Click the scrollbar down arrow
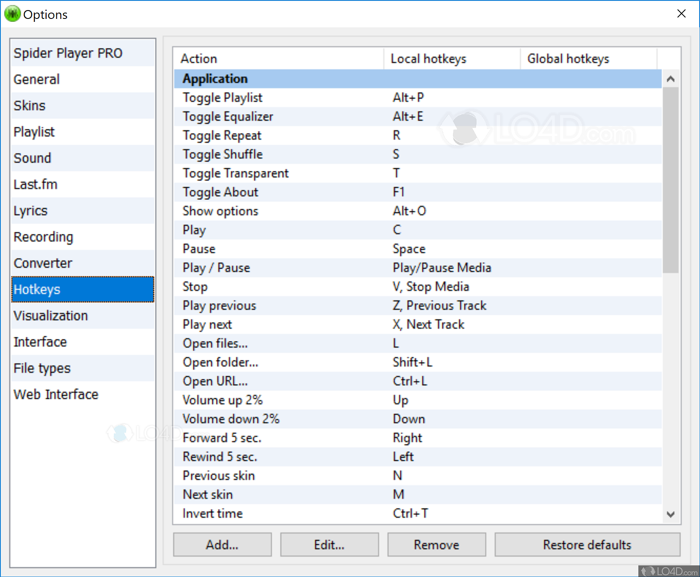This screenshot has width=700, height=577. click(x=671, y=514)
